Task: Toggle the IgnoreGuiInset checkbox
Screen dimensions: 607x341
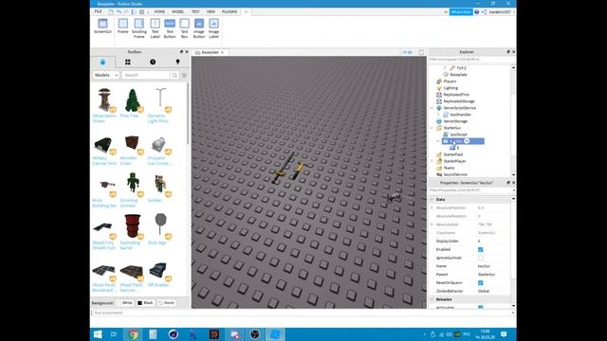Action: click(481, 258)
